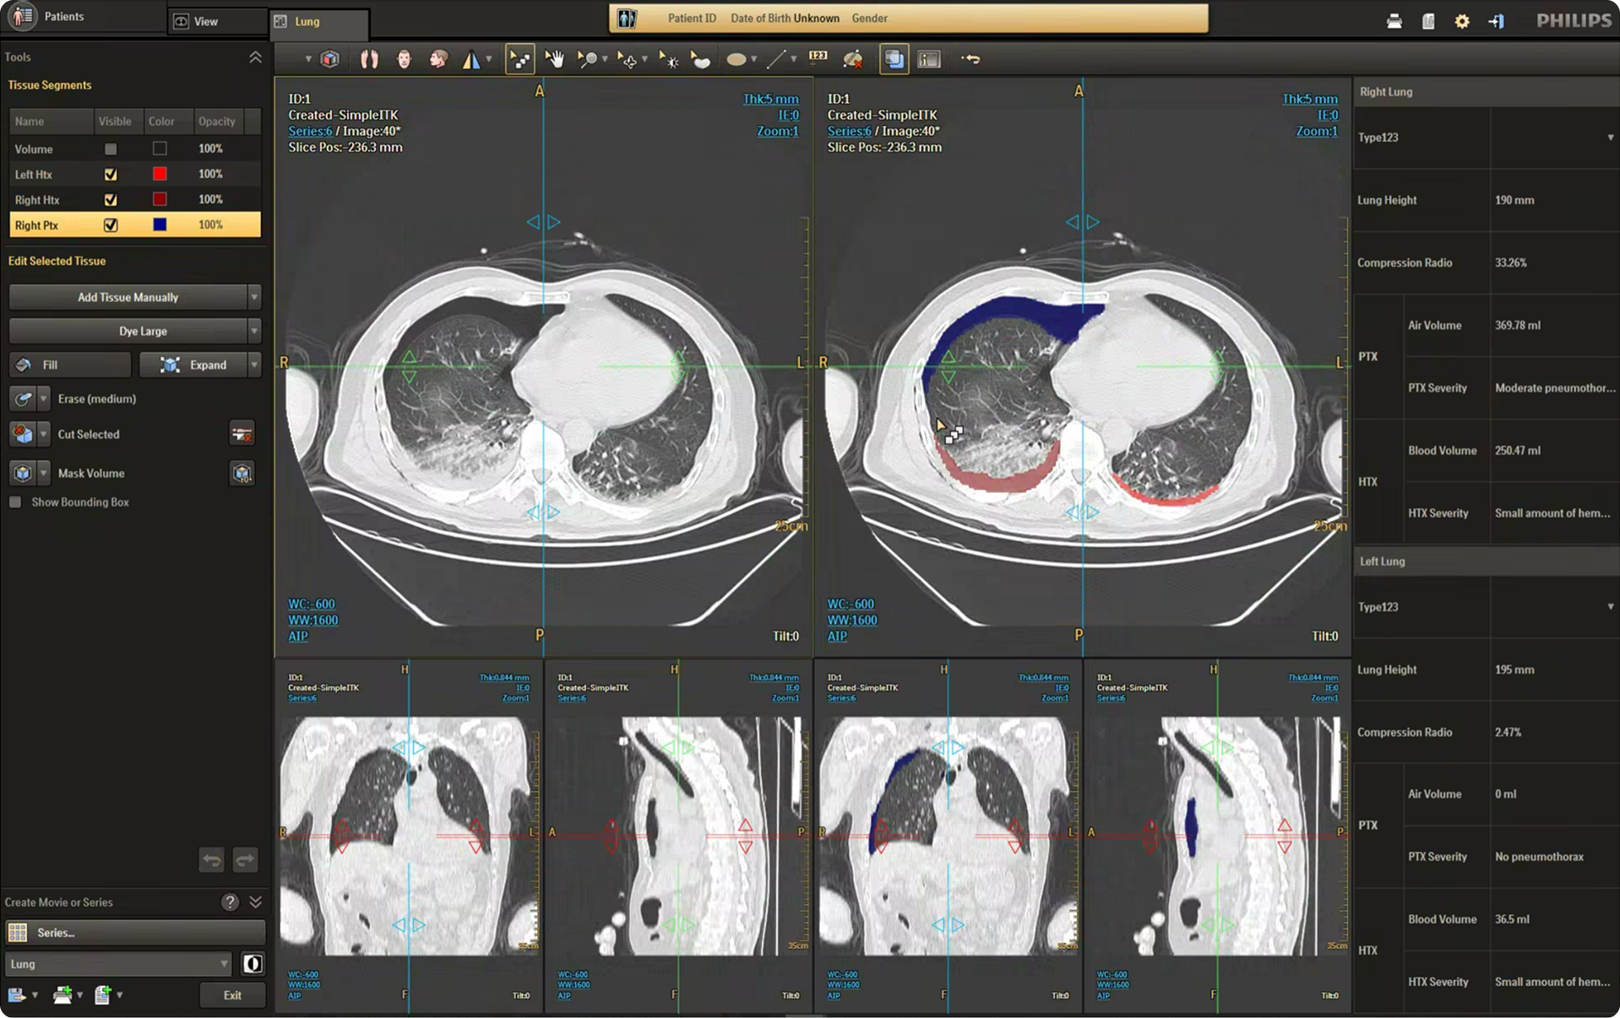Select the line measurement tool
Screen dimensions: 1620x1018
click(775, 59)
